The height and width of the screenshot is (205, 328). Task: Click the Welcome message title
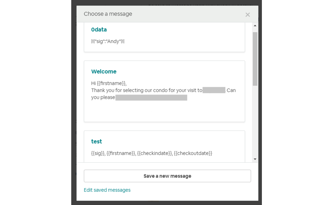(104, 71)
